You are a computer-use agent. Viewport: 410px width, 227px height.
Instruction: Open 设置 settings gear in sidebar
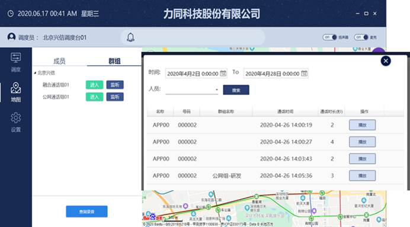(15, 122)
